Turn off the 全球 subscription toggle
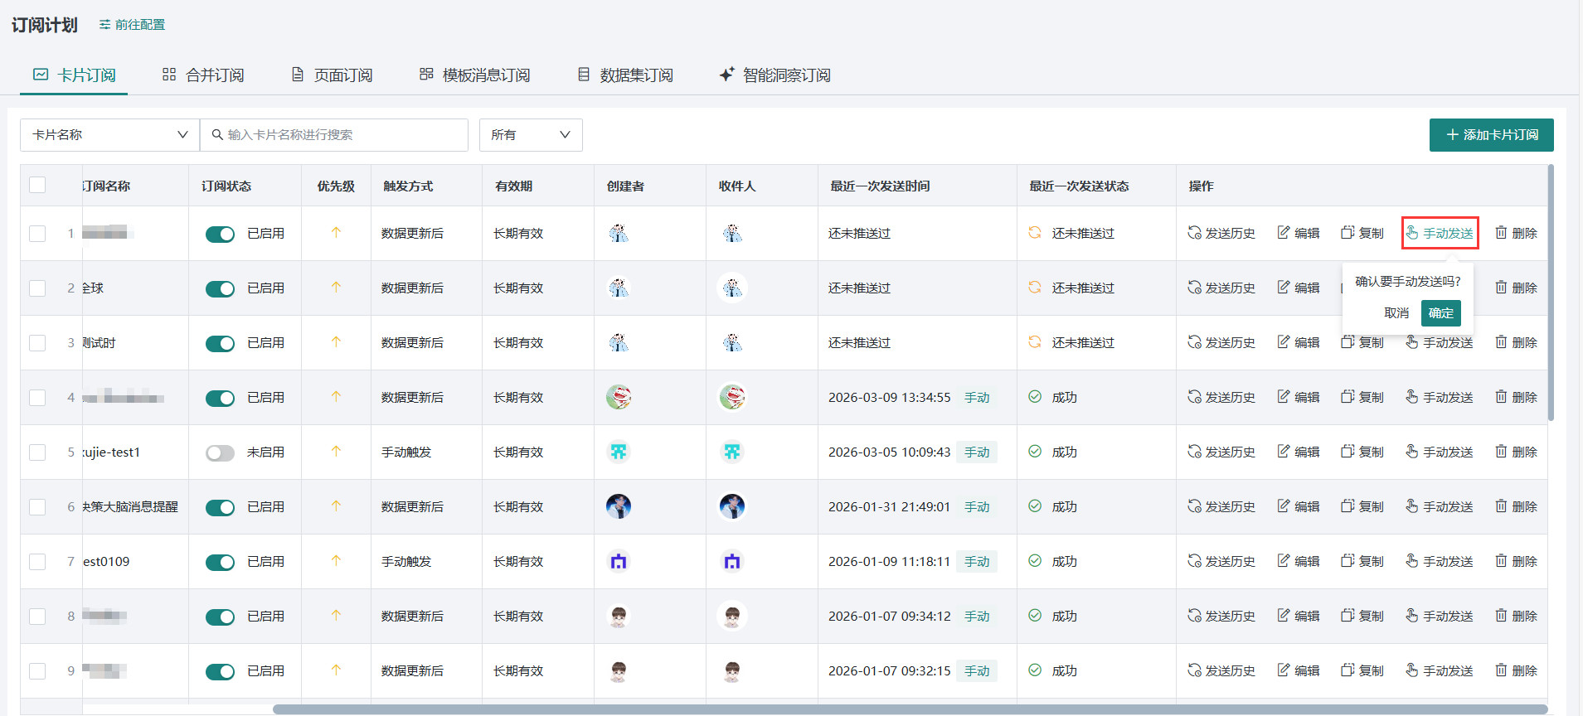1583x716 pixels. [x=221, y=288]
